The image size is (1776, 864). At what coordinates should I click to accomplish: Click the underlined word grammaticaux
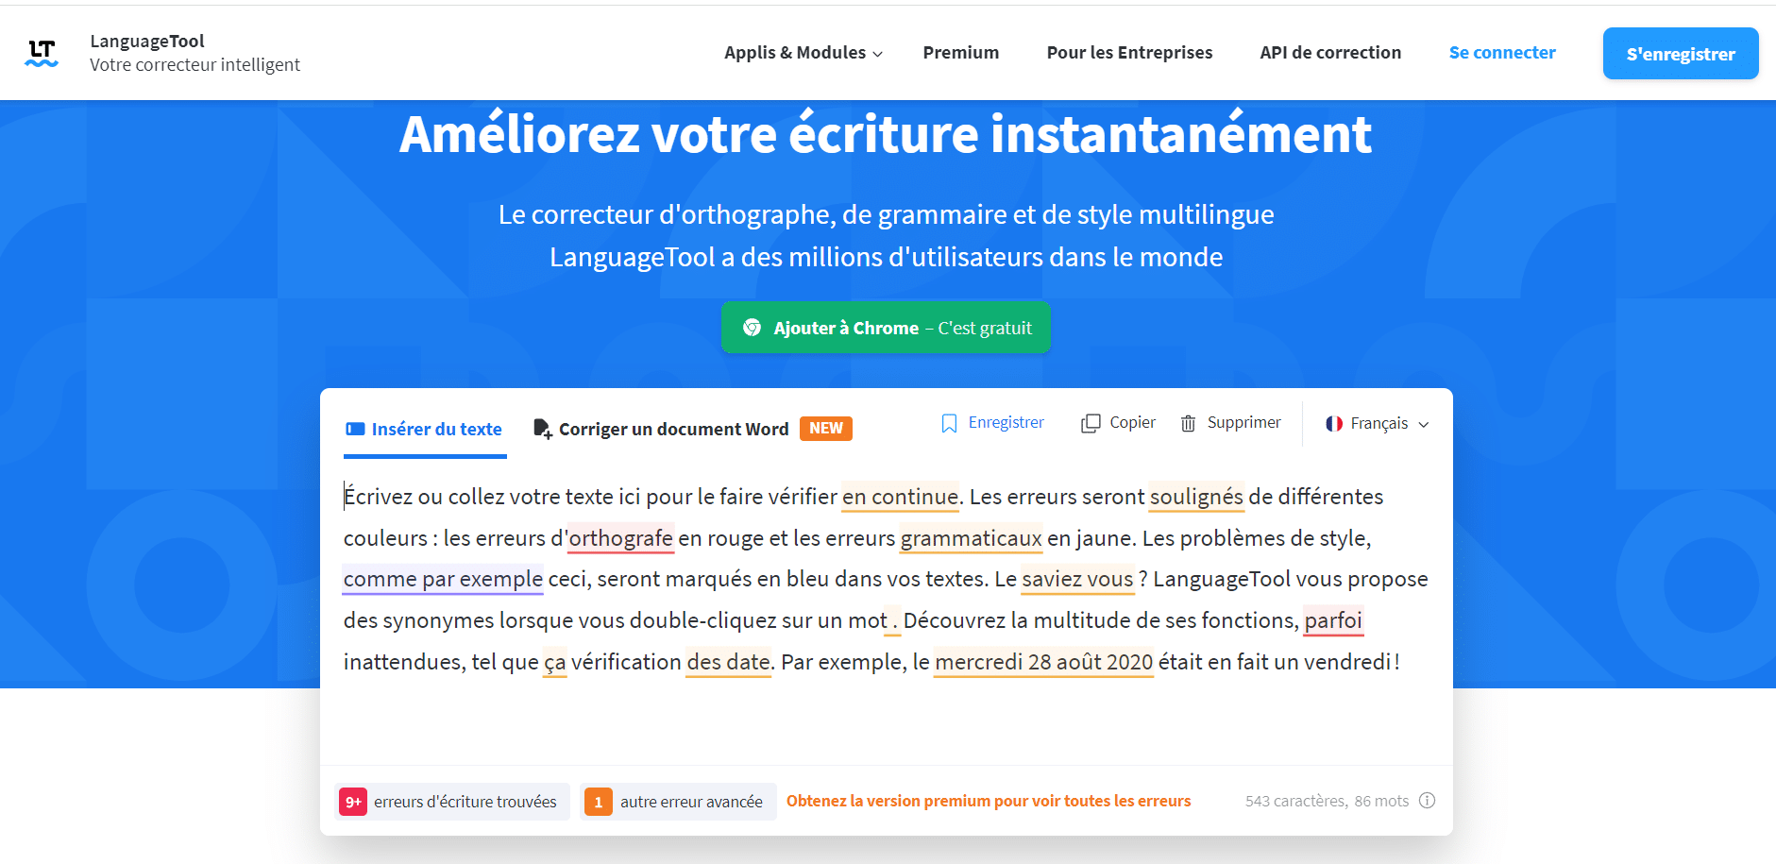coord(971,538)
